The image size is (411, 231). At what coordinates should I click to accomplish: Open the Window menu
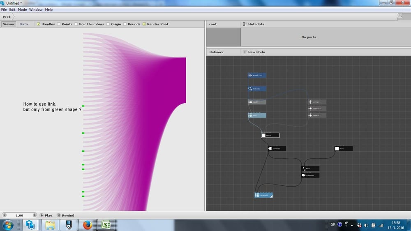[36, 9]
